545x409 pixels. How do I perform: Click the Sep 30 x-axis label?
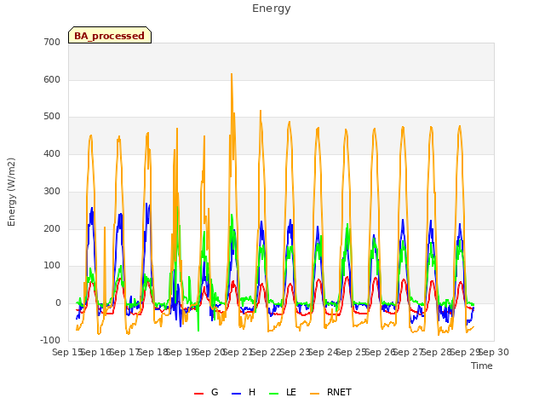coord(494,352)
